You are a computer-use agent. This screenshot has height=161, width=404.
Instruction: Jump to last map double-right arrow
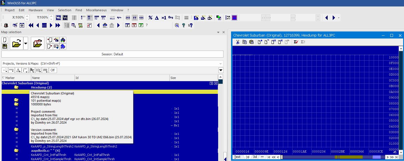tap(58, 25)
